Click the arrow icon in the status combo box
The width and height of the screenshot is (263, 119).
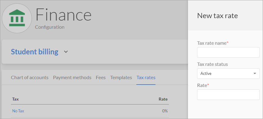coord(255,73)
